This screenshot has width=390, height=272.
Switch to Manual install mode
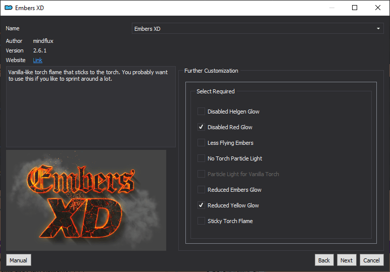(x=18, y=260)
